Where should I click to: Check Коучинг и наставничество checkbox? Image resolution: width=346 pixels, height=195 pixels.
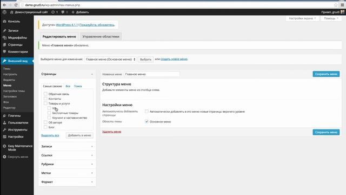49,118
